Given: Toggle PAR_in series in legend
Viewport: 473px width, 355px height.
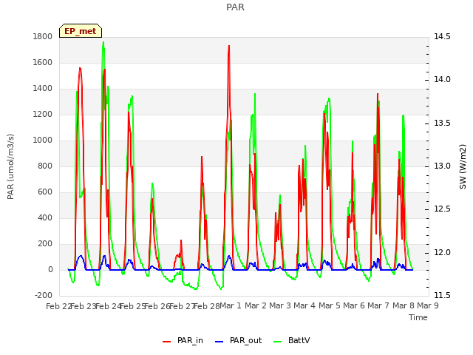Looking at the screenshot, I should 183,340.
